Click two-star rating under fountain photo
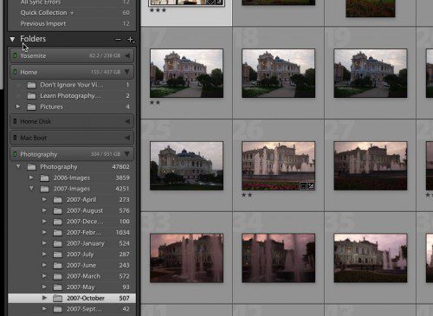 [x=247, y=195]
